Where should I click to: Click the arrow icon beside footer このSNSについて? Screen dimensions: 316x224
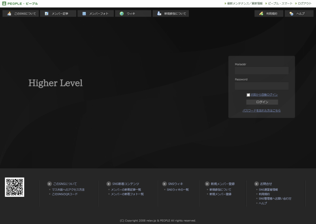tap(49, 184)
